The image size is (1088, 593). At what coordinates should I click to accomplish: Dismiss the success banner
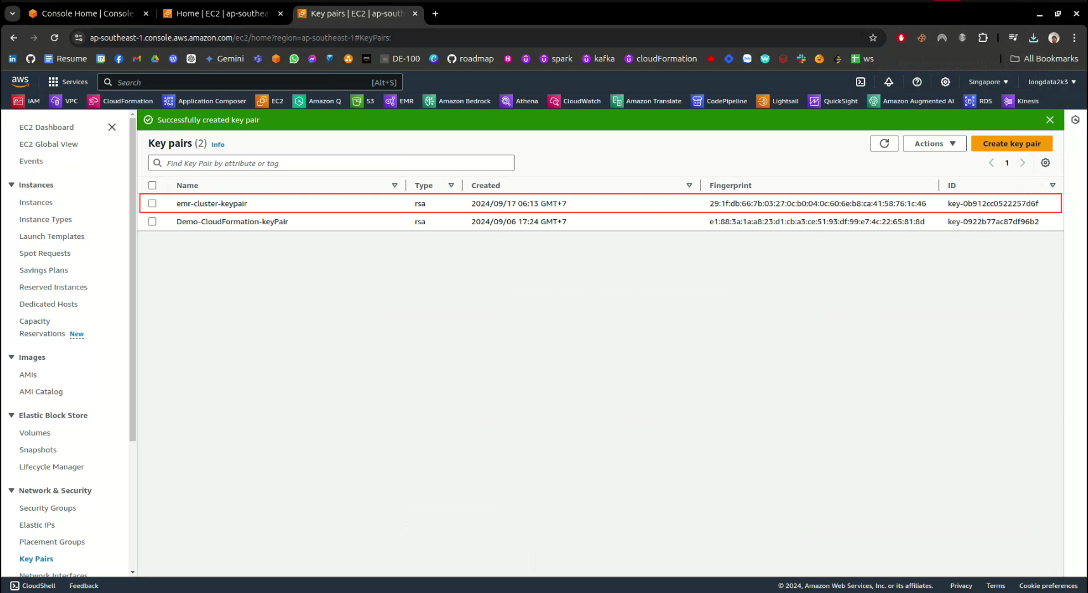1050,120
